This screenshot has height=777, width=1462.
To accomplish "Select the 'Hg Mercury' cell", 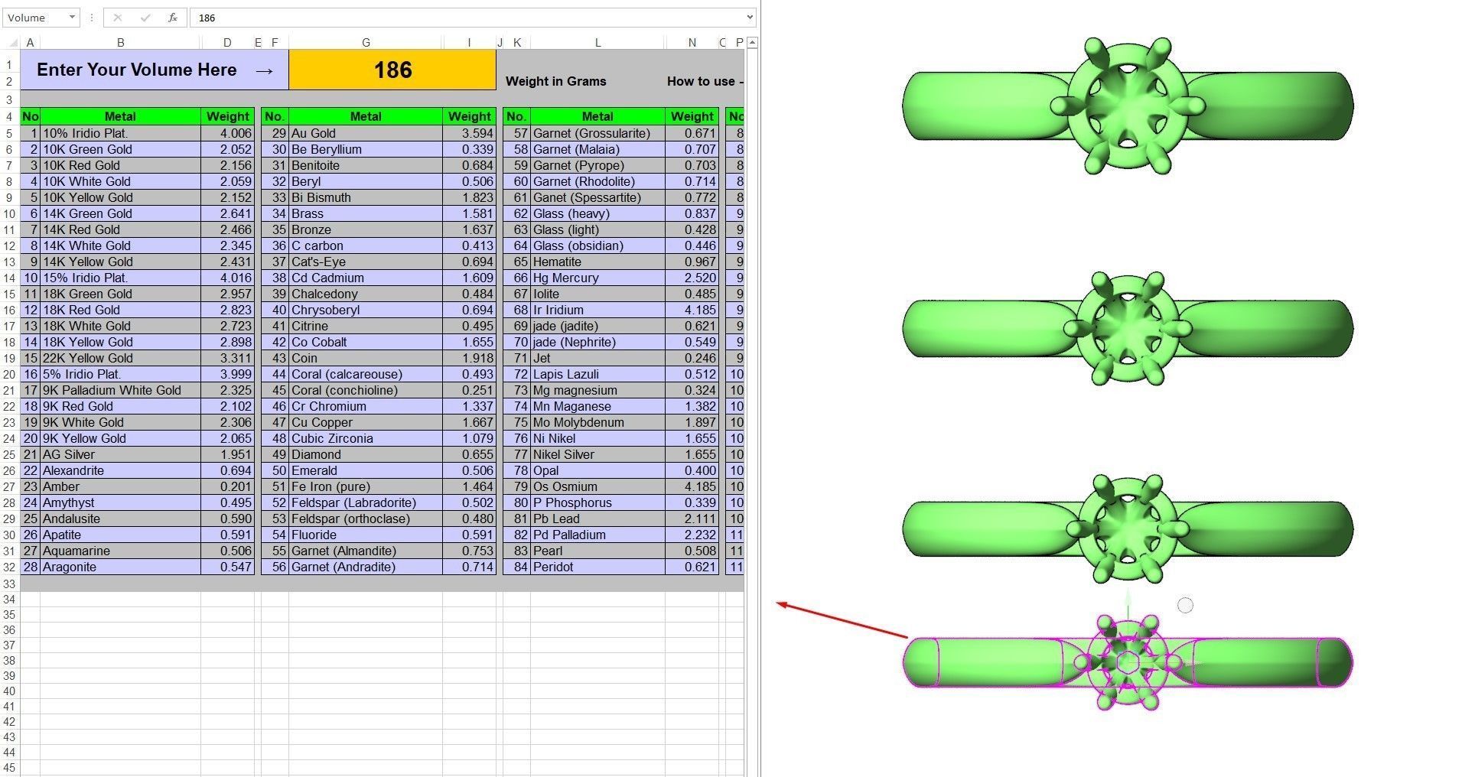I will [597, 278].
